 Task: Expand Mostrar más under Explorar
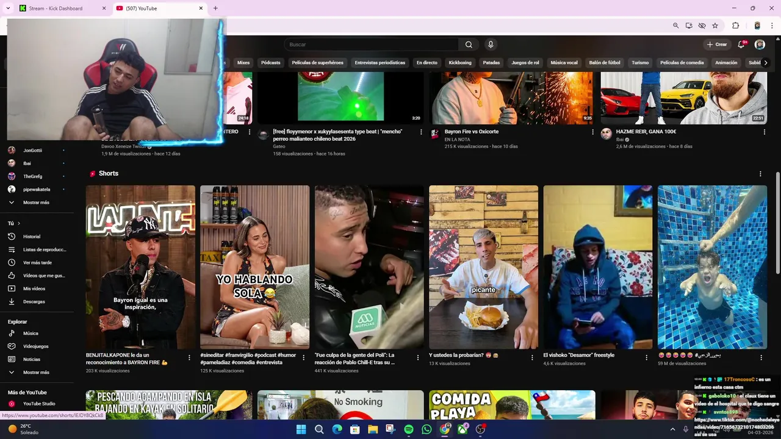coord(37,372)
